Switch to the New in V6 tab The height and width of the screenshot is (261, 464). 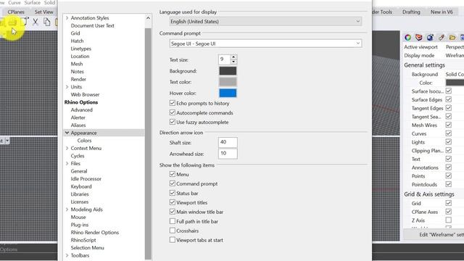442,12
